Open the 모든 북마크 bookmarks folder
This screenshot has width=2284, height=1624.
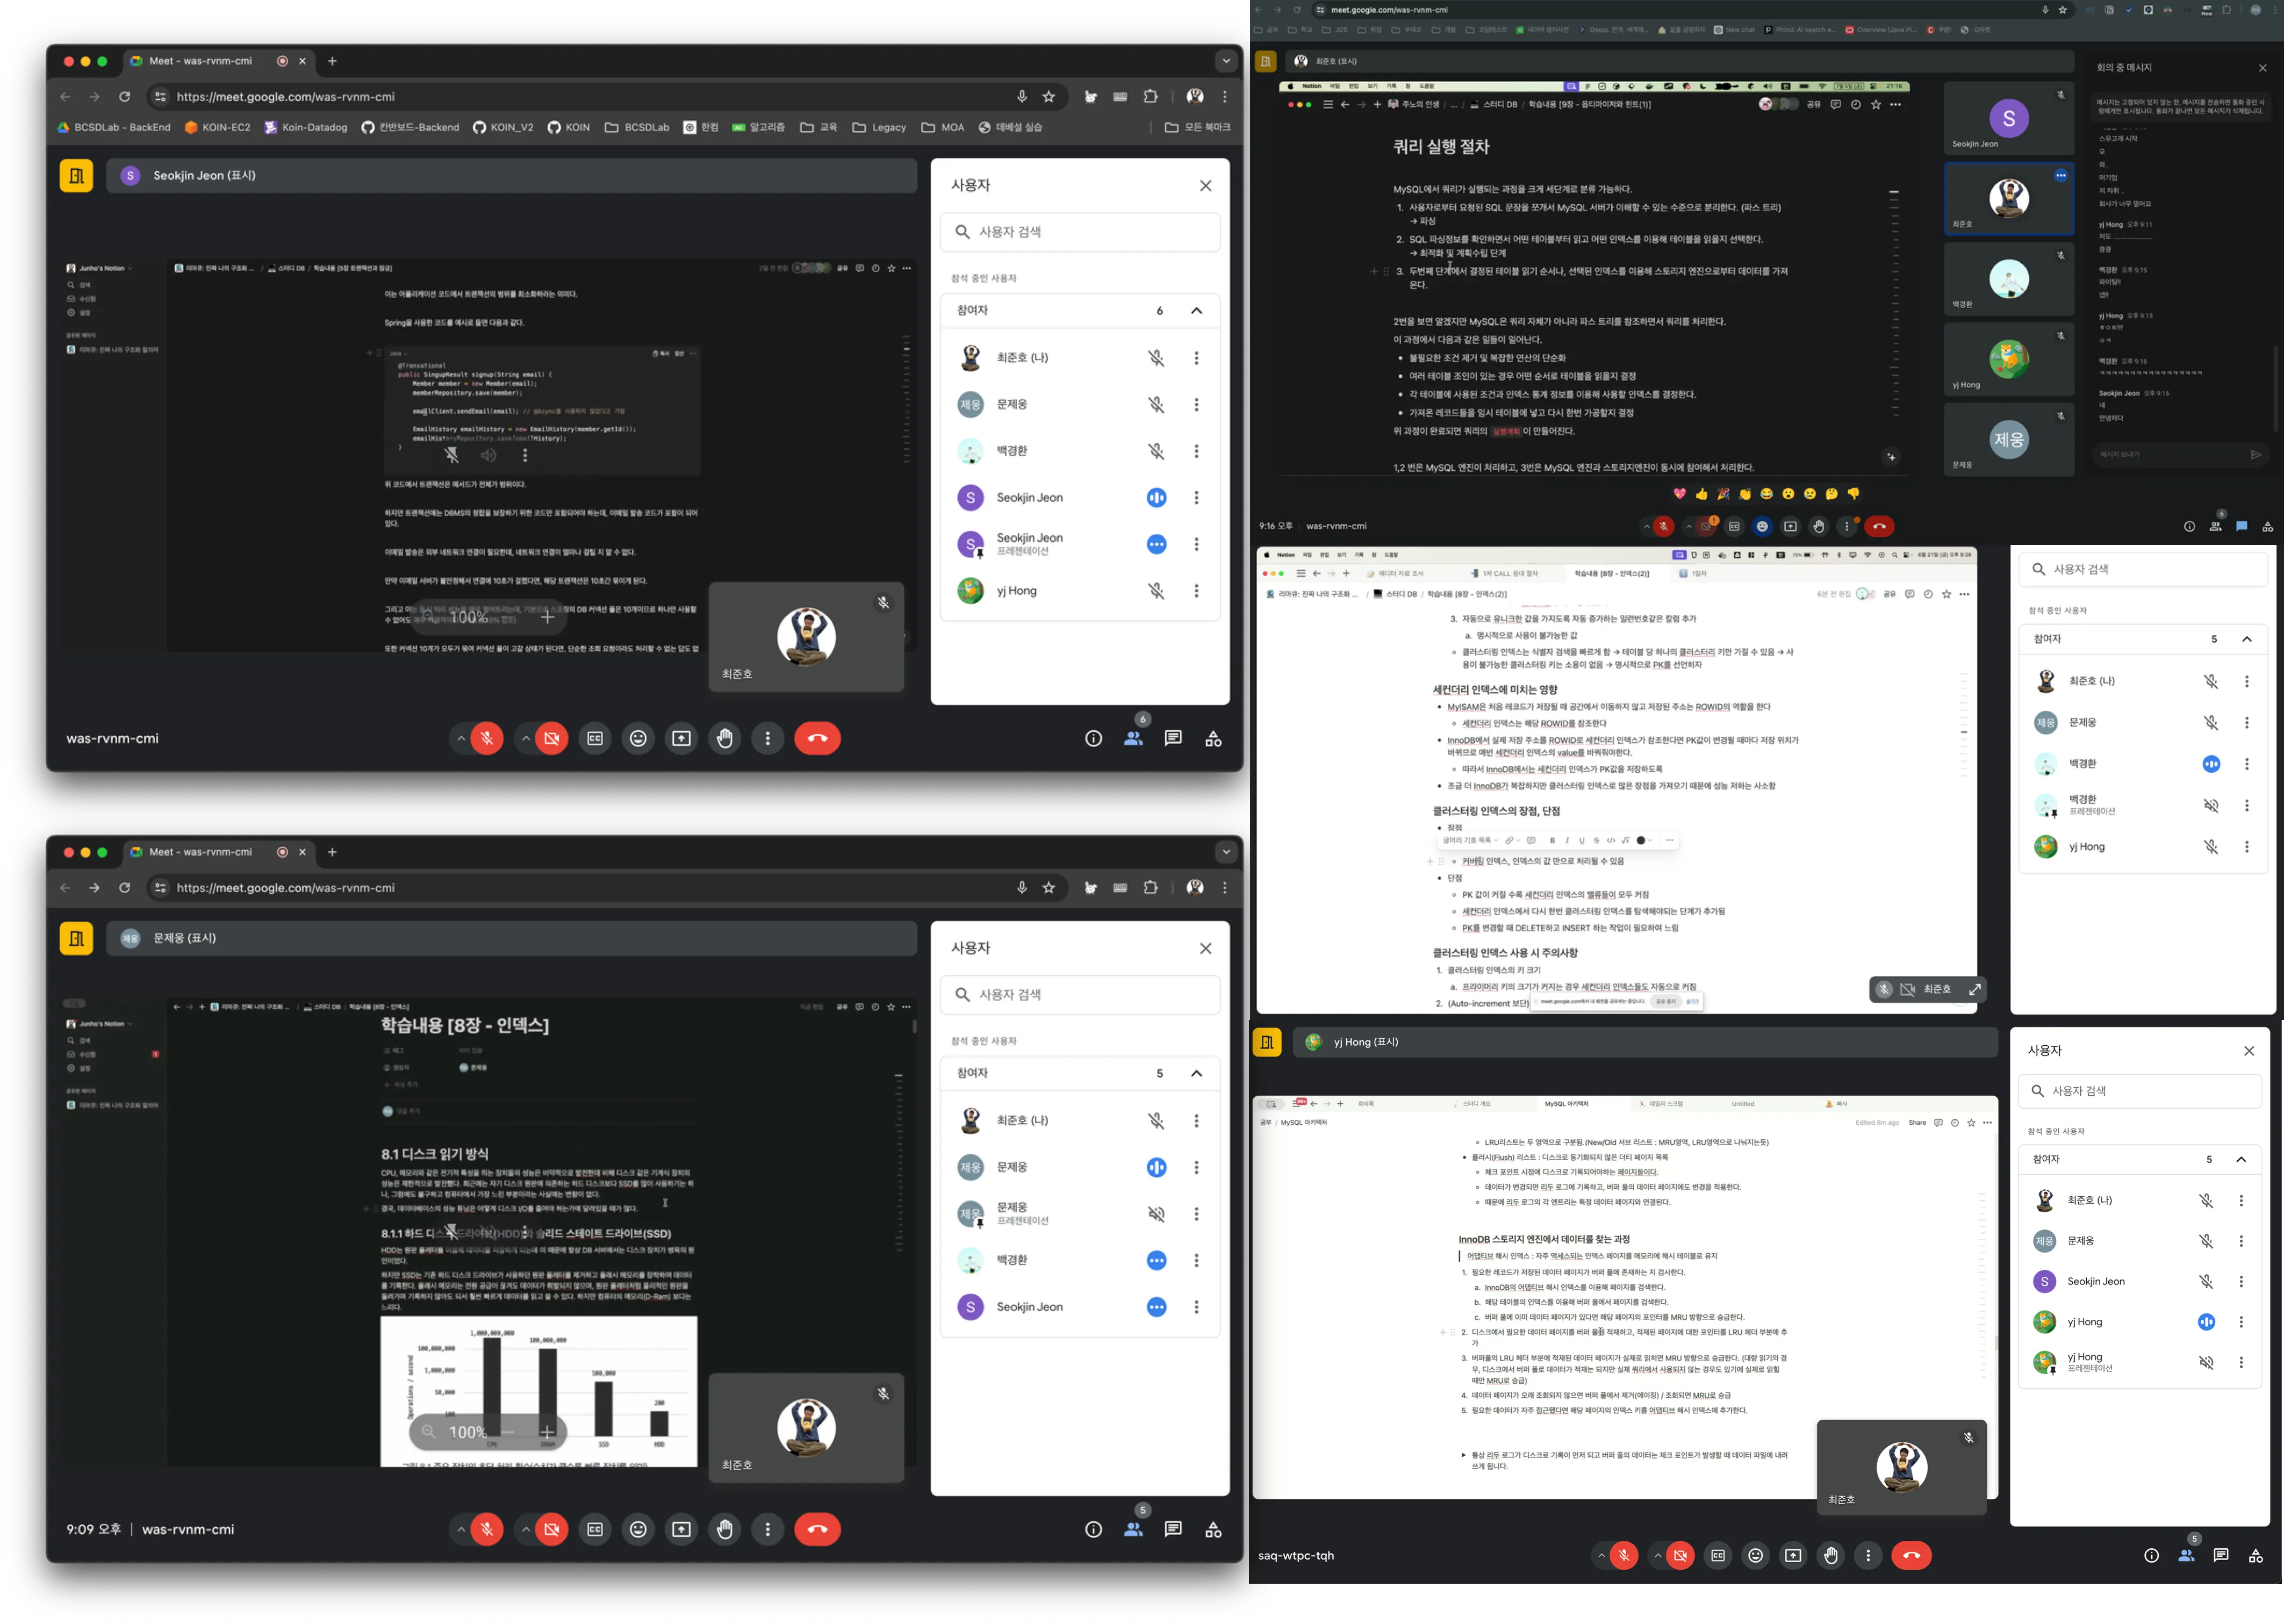(1197, 127)
